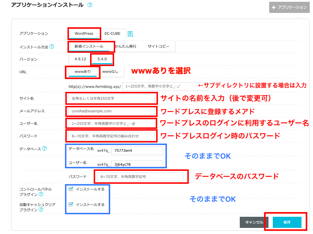Open help icon for データベース
The image size is (313, 234).
[45, 148]
